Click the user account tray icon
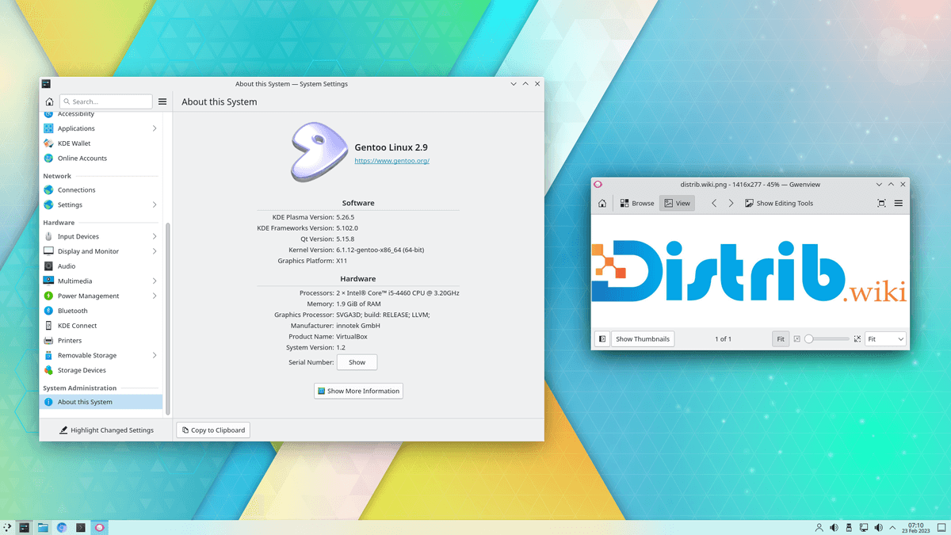Image resolution: width=951 pixels, height=535 pixels. tap(819, 527)
